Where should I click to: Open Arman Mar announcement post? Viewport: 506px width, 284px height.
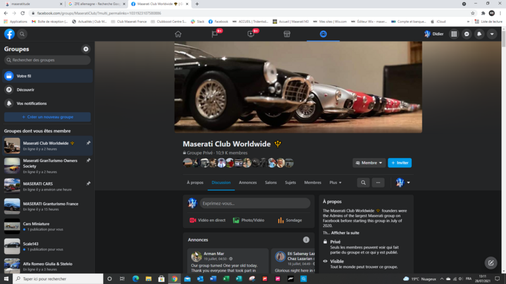228,261
